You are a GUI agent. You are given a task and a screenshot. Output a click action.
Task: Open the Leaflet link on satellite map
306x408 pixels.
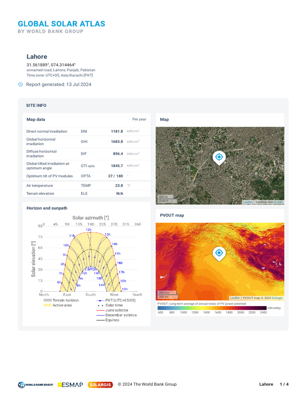tap(248, 202)
